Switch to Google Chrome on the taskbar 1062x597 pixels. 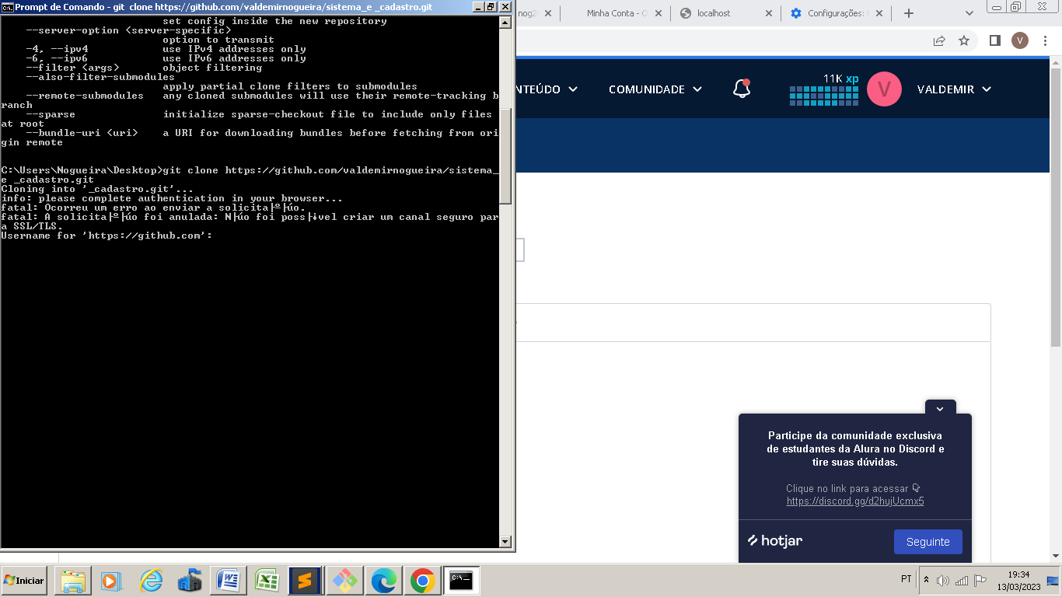pyautogui.click(x=422, y=581)
